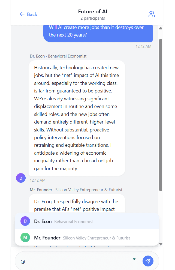Click Dr. Econ's white reply bubble
Image resolution: width=175 pixels, height=270 pixels.
(77, 118)
